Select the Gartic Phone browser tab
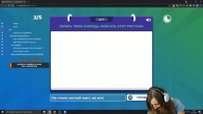The height and width of the screenshot is (114, 203). [x=14, y=2]
